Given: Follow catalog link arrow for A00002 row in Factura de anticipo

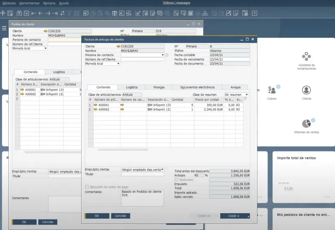Looking at the screenshot, I should pos(122,110).
